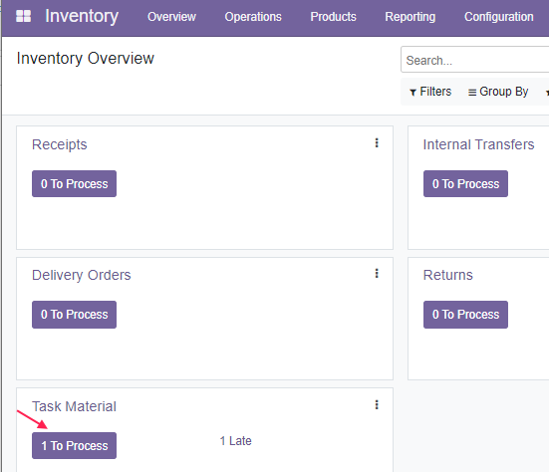Click Receipts 0 To Process button
The image size is (549, 472).
[x=74, y=183]
